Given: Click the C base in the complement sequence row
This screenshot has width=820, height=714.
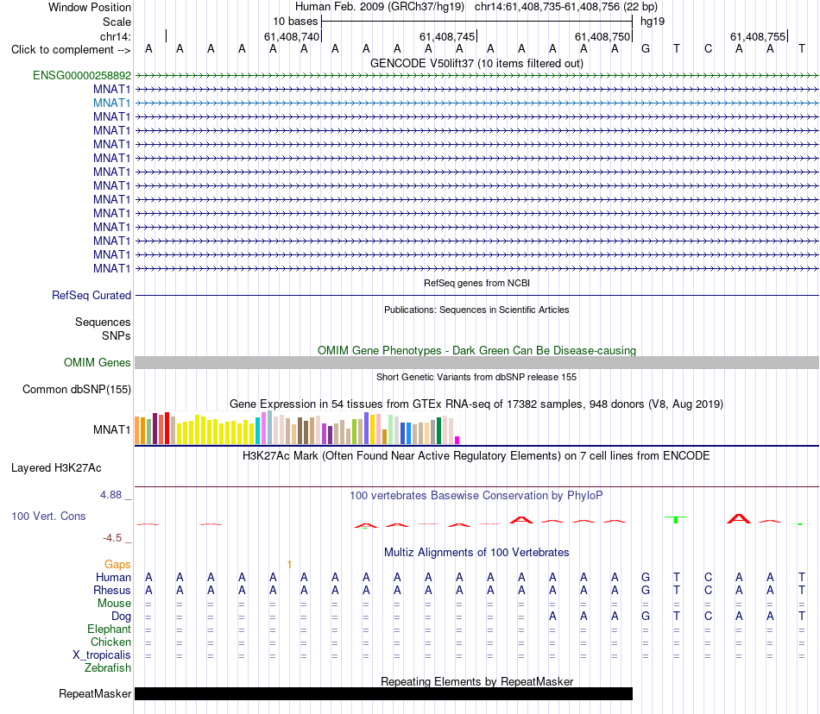Looking at the screenshot, I should (x=708, y=49).
